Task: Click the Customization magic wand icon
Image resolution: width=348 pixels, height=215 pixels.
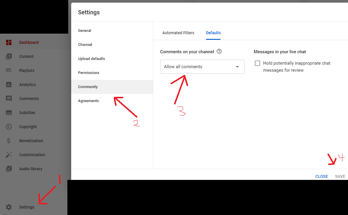Action: pos(9,155)
